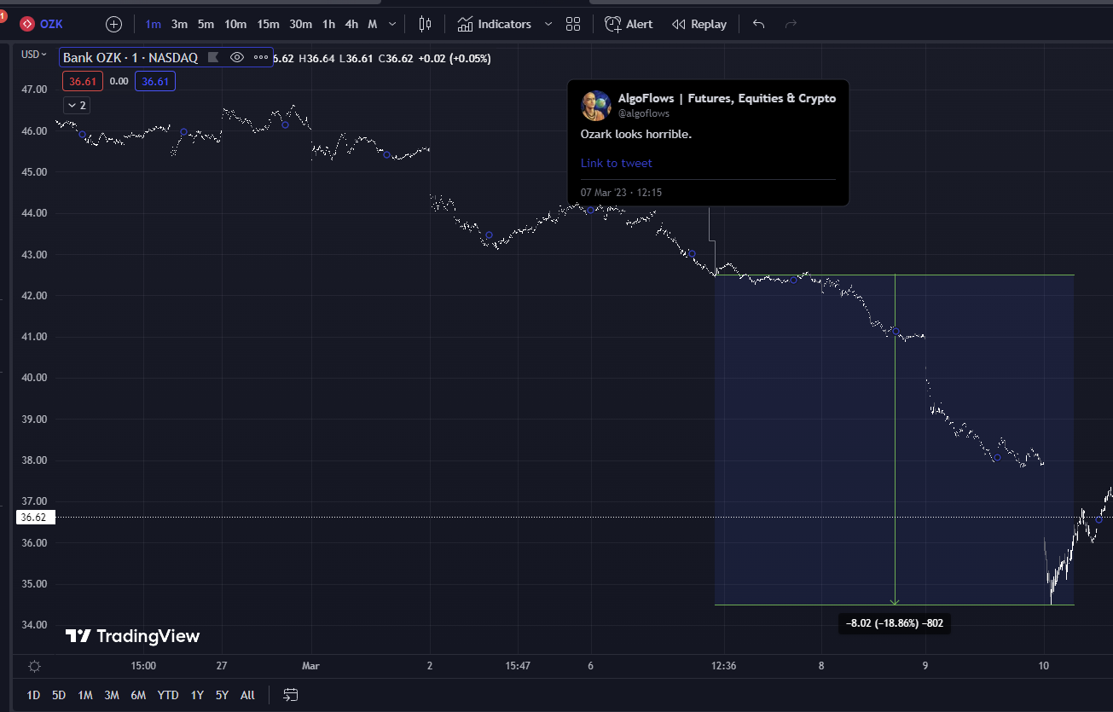The image size is (1113, 712).
Task: Open the legend more options (three dots)
Action: point(261,58)
